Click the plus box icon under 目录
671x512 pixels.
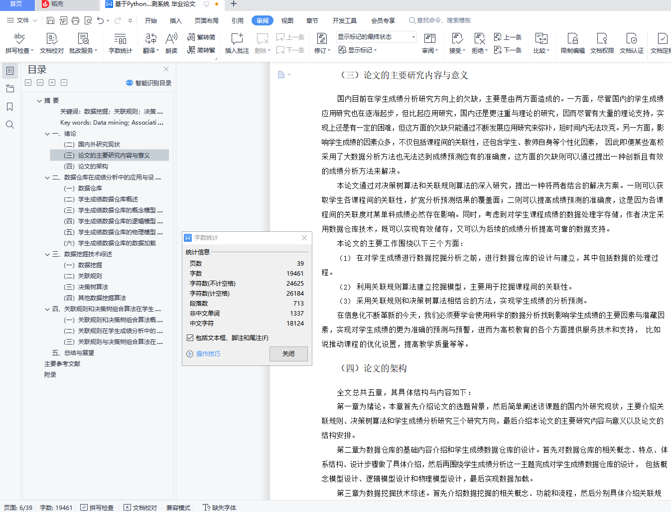pyautogui.click(x=52, y=83)
